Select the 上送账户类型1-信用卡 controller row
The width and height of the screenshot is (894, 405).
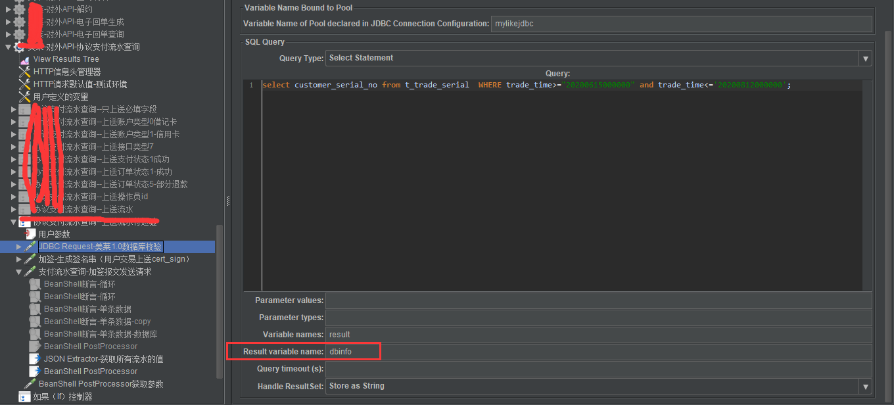point(105,134)
